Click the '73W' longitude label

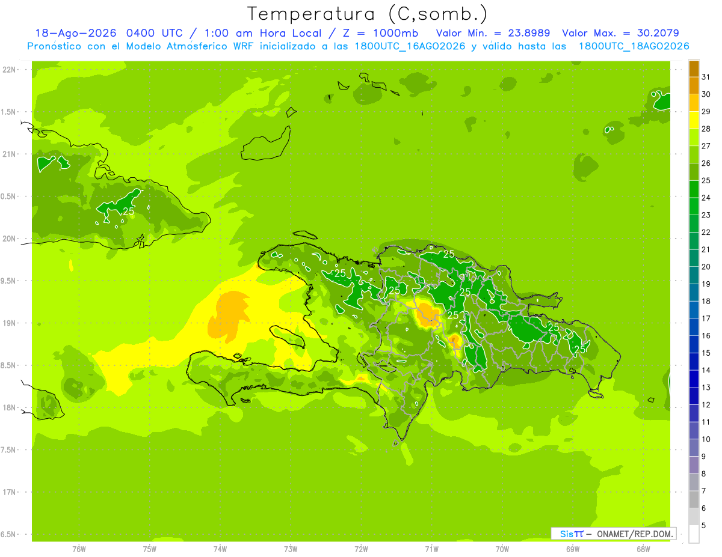click(x=291, y=549)
